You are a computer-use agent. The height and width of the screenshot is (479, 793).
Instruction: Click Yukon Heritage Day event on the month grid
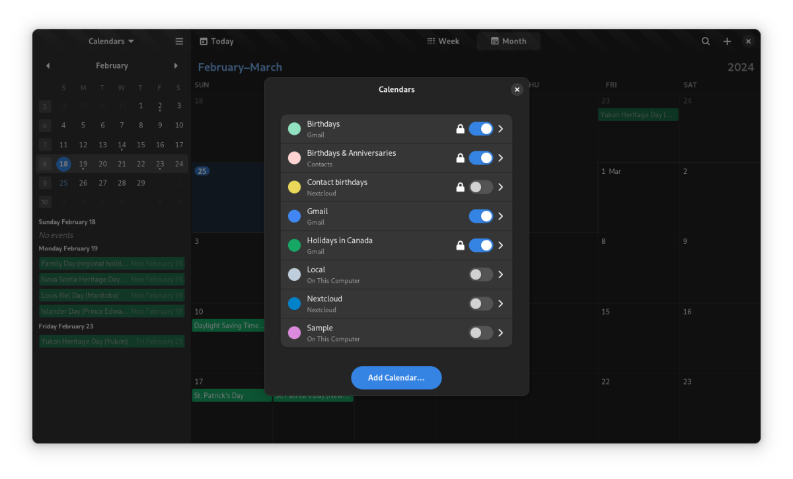pos(638,114)
